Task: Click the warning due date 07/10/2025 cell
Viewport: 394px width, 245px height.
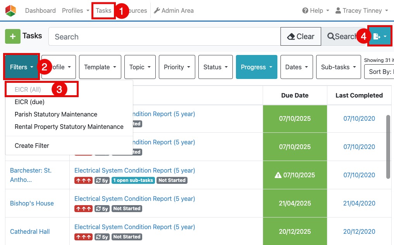Action: click(x=295, y=175)
